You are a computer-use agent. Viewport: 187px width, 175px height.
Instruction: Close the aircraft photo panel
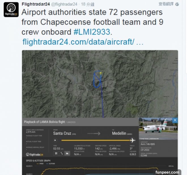tap(175, 120)
